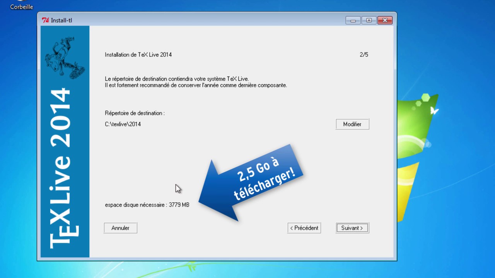Close the Install-tl window
This screenshot has height=278, width=495.
[x=385, y=20]
